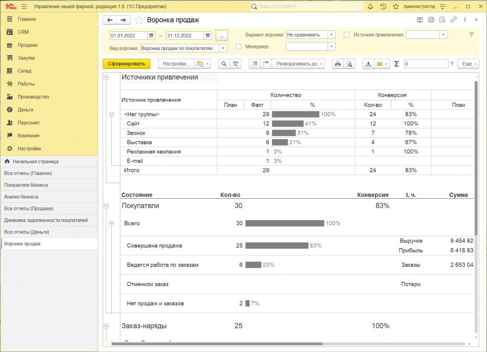Enable Источник привлечения checkbox
This screenshot has height=352, width=487.
(x=347, y=35)
